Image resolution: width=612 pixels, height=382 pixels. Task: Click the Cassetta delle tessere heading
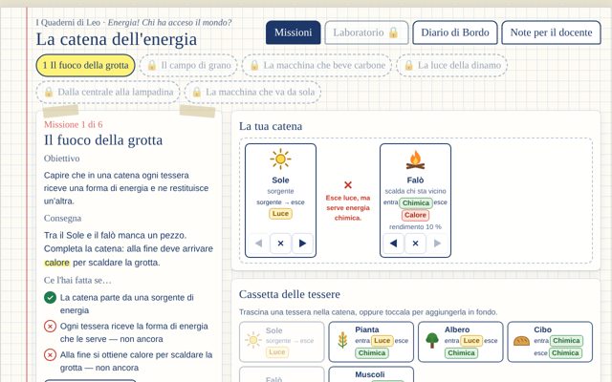pos(290,294)
